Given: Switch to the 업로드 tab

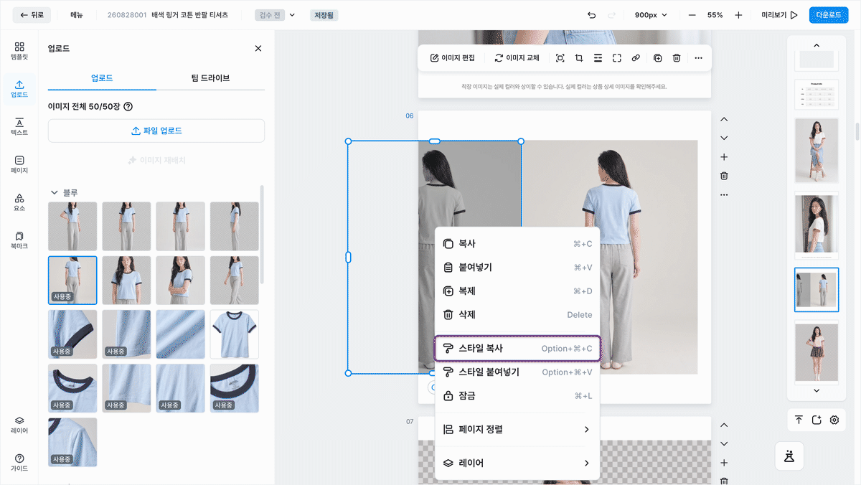Looking at the screenshot, I should (102, 77).
